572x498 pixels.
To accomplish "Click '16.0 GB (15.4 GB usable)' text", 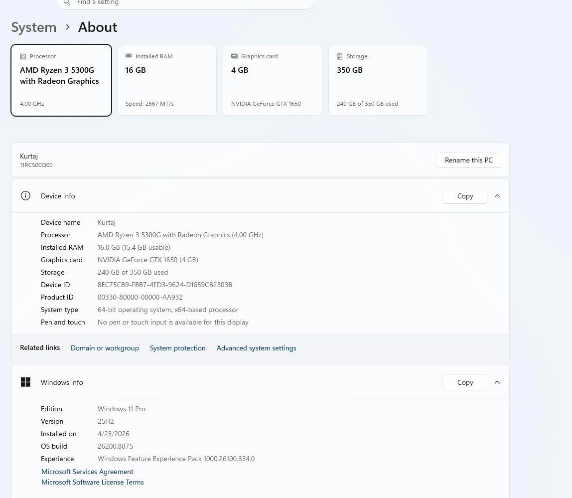I will pos(134,248).
